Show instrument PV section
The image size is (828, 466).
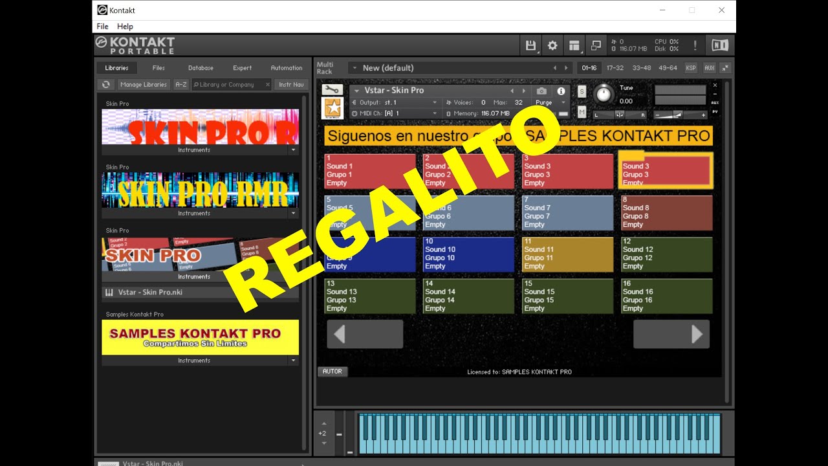point(715,112)
